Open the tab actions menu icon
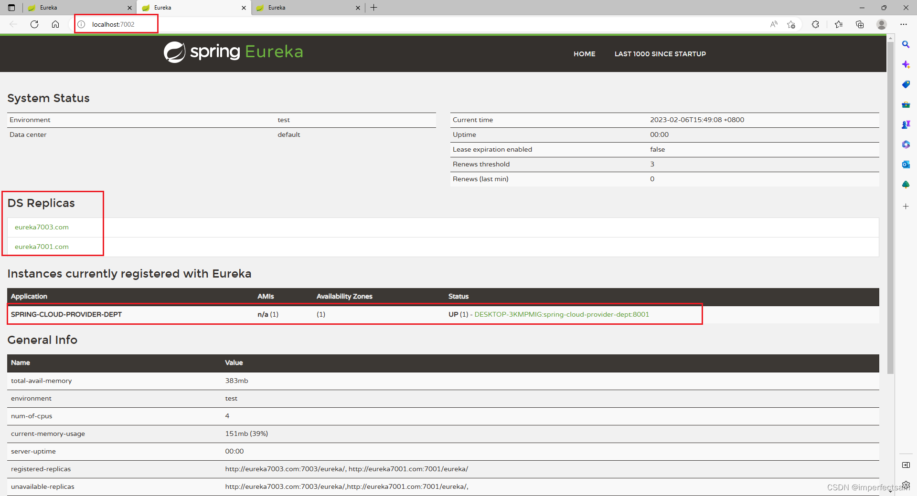 tap(11, 8)
